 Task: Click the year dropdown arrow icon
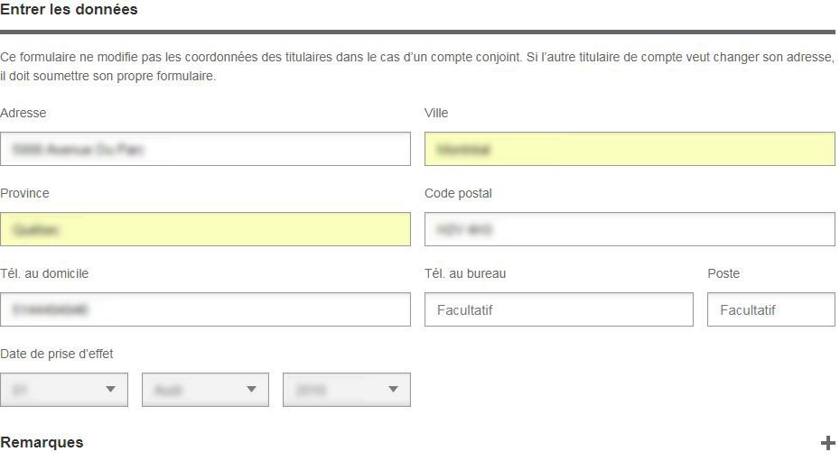393,390
